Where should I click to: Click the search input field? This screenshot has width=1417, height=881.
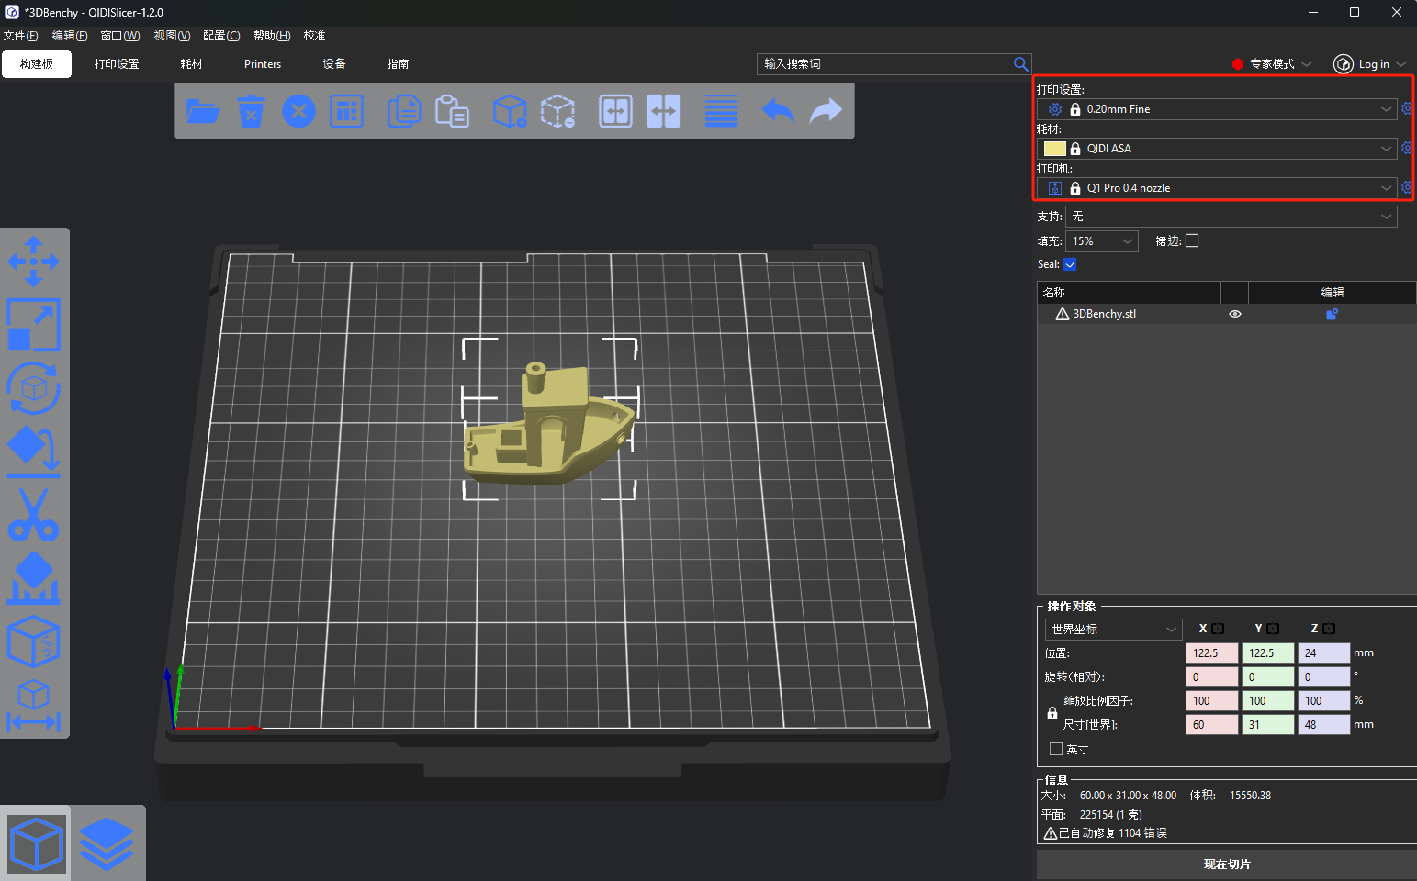click(883, 64)
